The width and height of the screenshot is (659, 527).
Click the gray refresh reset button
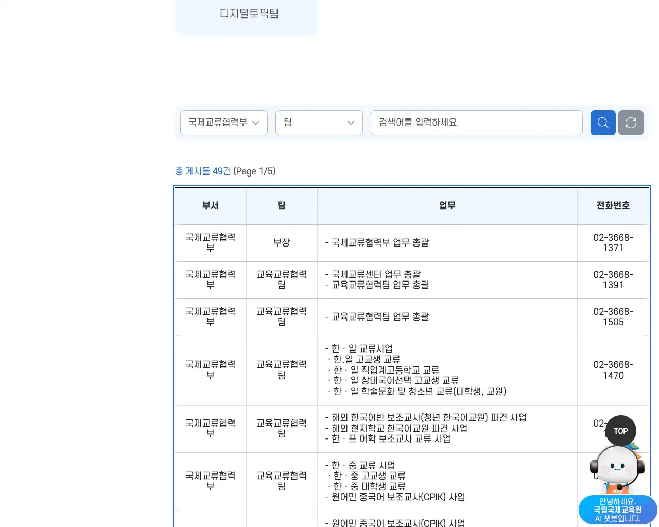[x=631, y=123]
